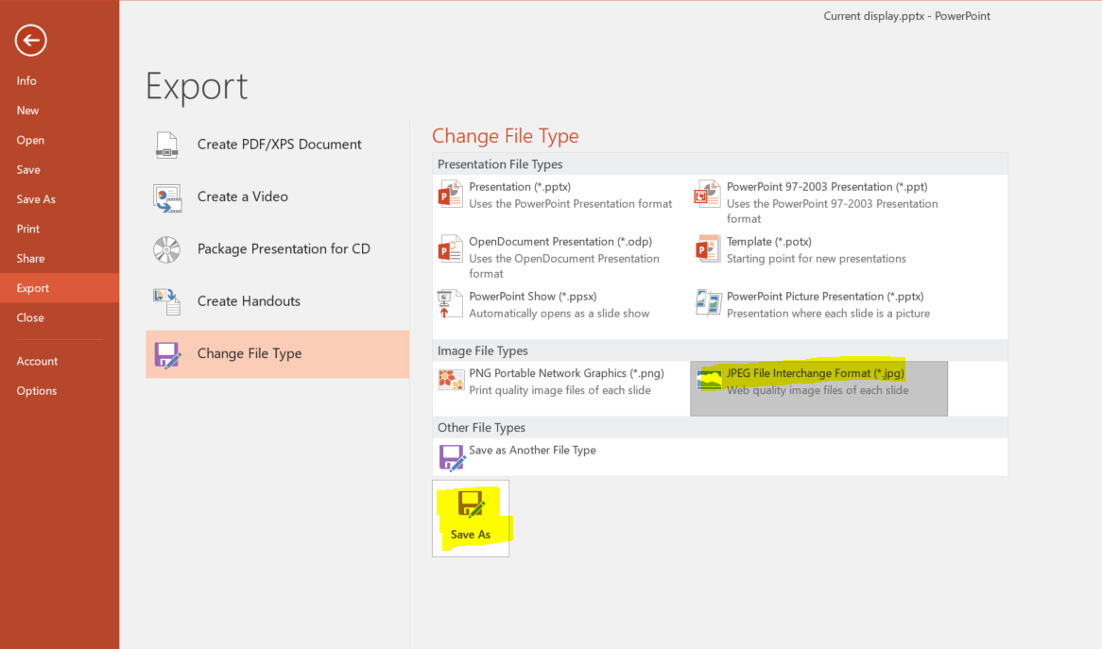Image resolution: width=1102 pixels, height=649 pixels.
Task: Open PowerPoint Options
Action: coord(60,390)
